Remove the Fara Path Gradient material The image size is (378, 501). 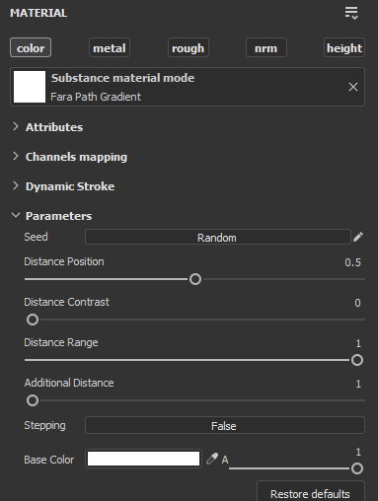[x=353, y=87]
